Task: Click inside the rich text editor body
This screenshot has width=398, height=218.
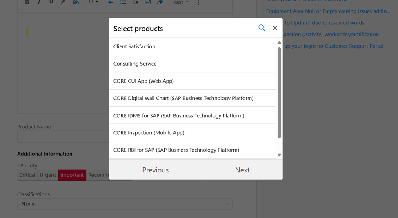Action: click(x=63, y=64)
